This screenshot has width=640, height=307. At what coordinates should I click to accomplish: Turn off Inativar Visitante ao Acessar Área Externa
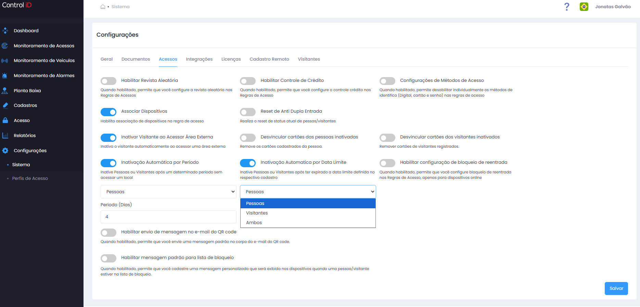point(108,137)
